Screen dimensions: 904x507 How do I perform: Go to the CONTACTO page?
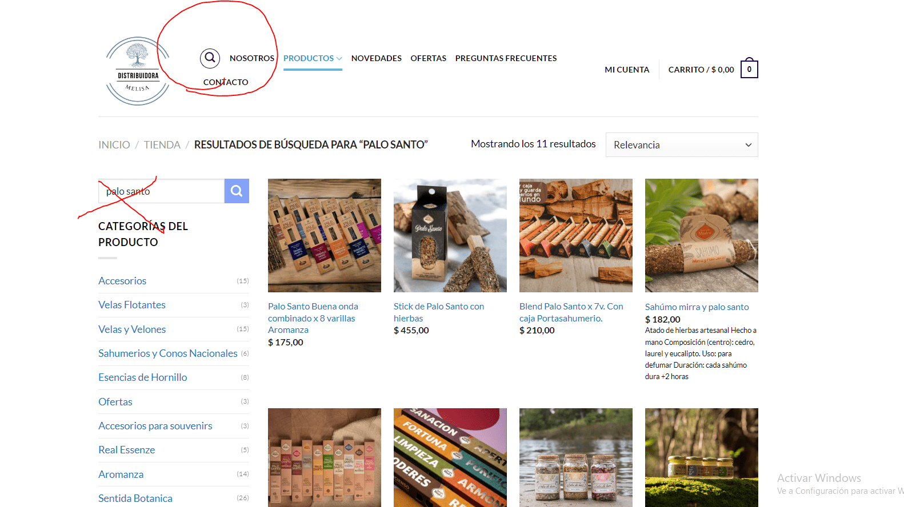click(226, 82)
